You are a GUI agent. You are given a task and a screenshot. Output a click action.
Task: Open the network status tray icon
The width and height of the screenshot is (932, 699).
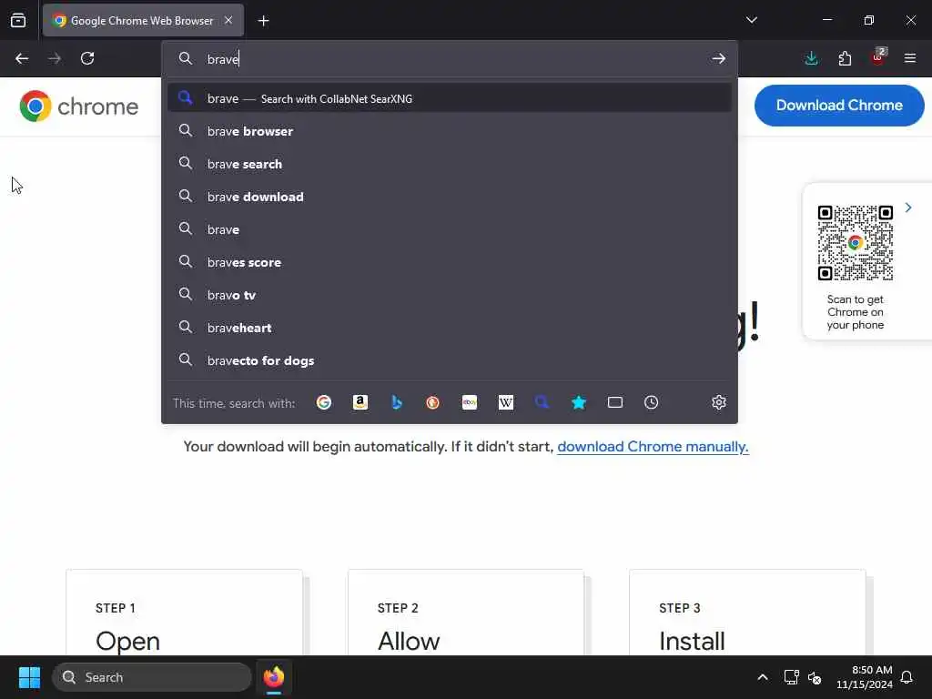pos(791,677)
